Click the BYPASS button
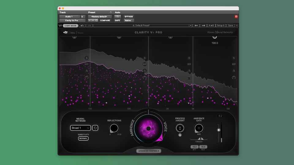The width and height of the screenshot is (294, 165). coord(129,16)
